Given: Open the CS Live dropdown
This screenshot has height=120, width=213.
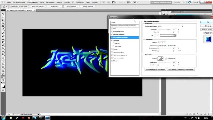Looking at the screenshot, I should tap(193, 2).
